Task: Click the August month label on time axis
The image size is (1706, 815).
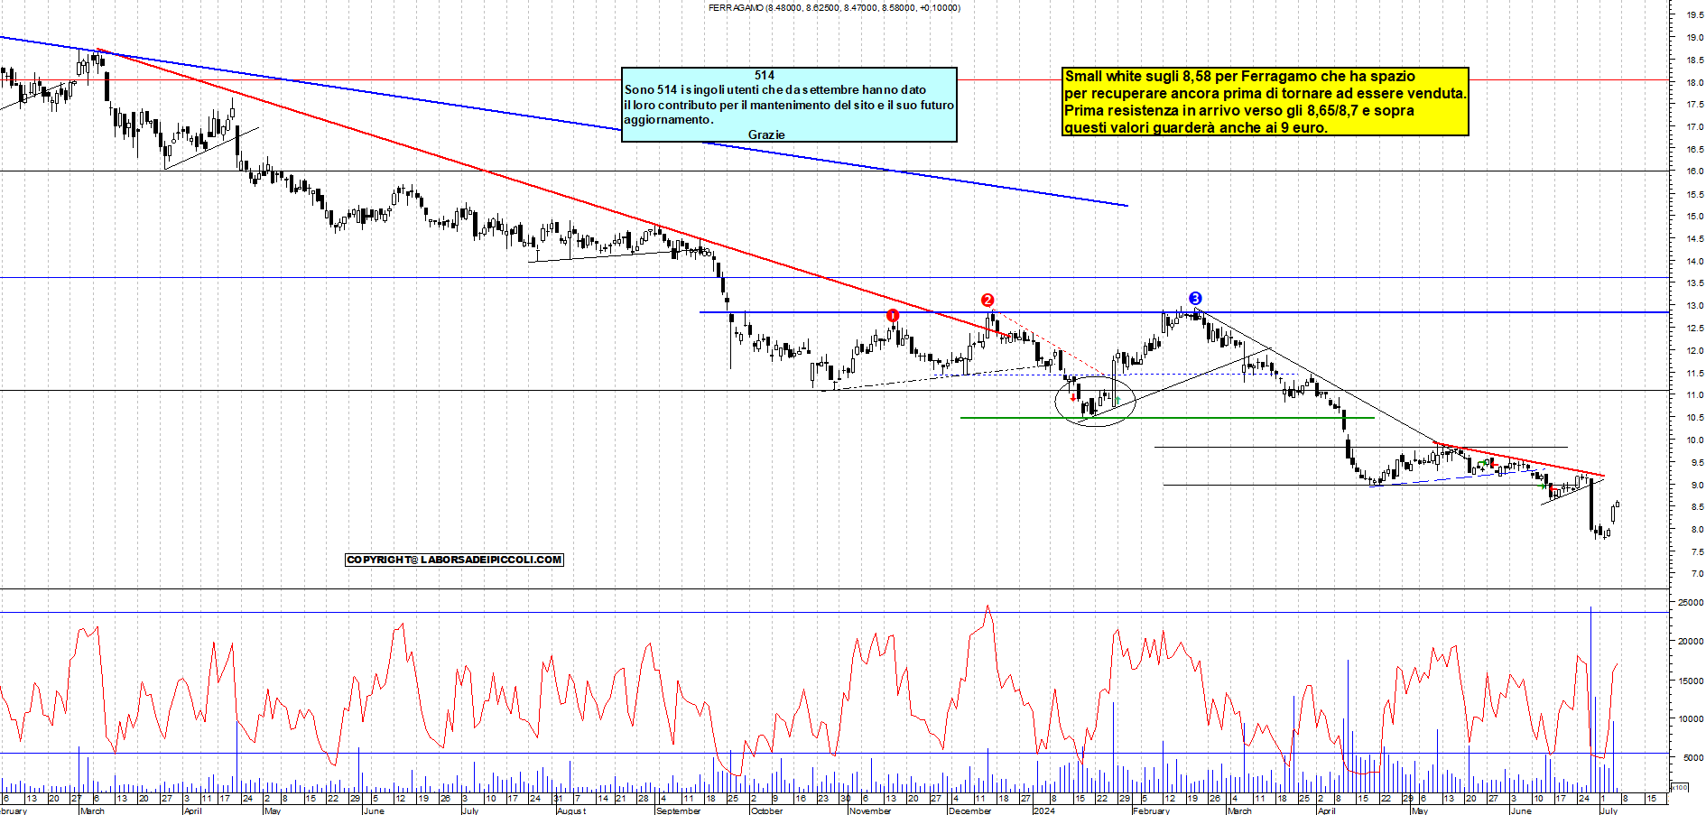Action: point(570,810)
